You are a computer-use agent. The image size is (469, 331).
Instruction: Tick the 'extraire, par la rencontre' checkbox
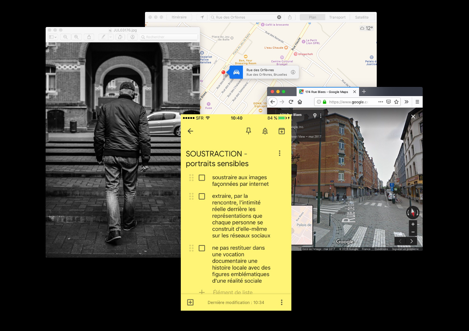pos(202,196)
